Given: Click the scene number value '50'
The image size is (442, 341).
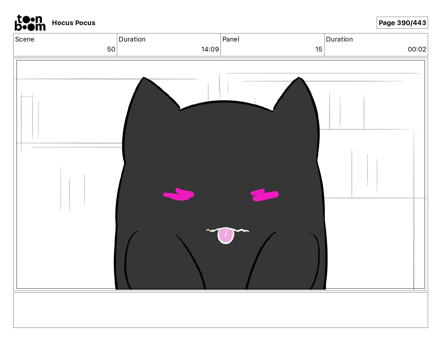Looking at the screenshot, I should (111, 49).
